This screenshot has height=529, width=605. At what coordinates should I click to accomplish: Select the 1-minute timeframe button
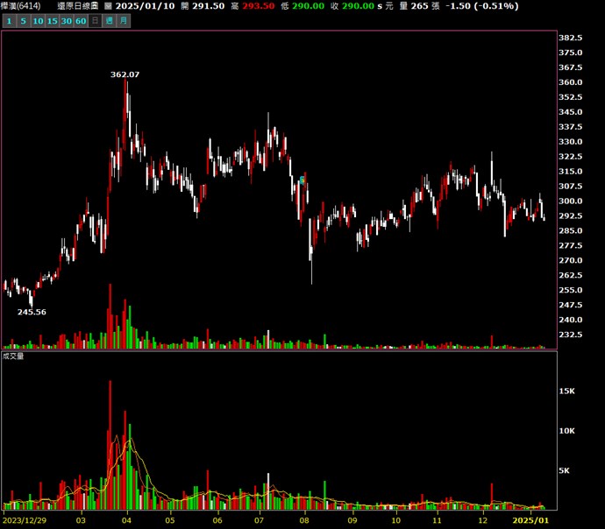pos(9,20)
